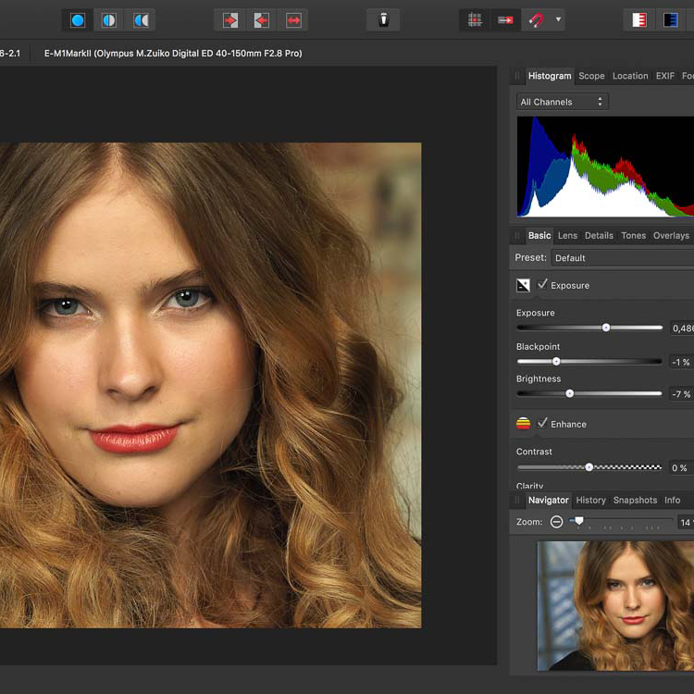Image resolution: width=694 pixels, height=694 pixels.
Task: Switch to split before/after view icon
Action: (109, 19)
